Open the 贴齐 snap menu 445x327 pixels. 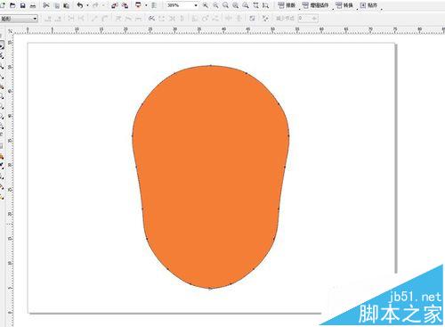coord(368,5)
